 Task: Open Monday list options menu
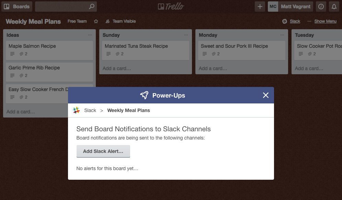[x=282, y=35]
